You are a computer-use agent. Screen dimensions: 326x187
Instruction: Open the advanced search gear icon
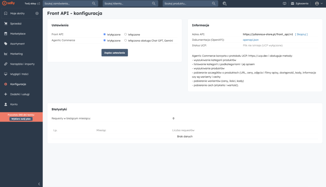point(224,4)
